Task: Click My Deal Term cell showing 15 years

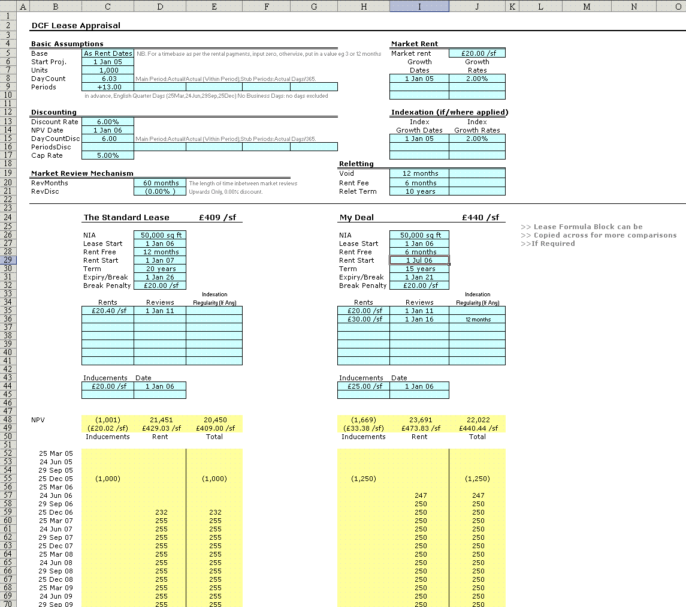Action: tap(419, 269)
